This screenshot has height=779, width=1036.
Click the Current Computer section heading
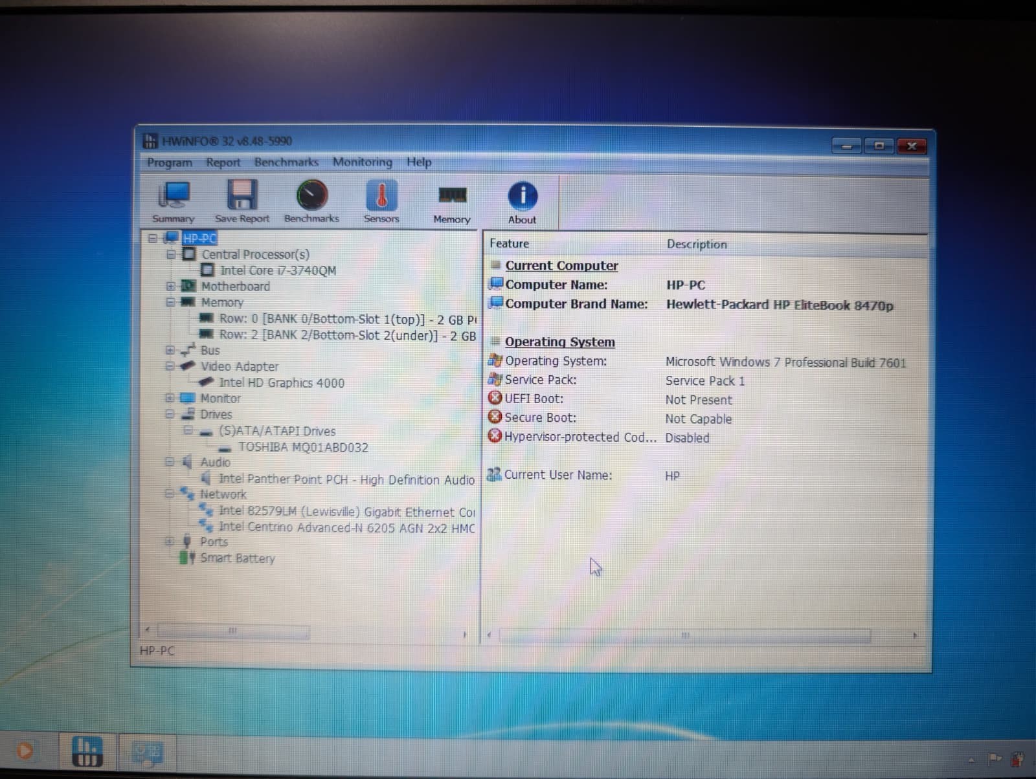pyautogui.click(x=561, y=265)
